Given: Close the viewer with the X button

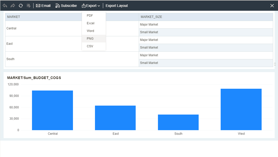Looking at the screenshot, I should point(272,6).
